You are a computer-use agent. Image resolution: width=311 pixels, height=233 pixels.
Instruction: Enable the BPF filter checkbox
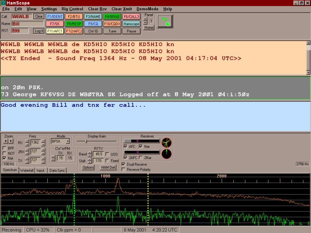click(x=4, y=148)
